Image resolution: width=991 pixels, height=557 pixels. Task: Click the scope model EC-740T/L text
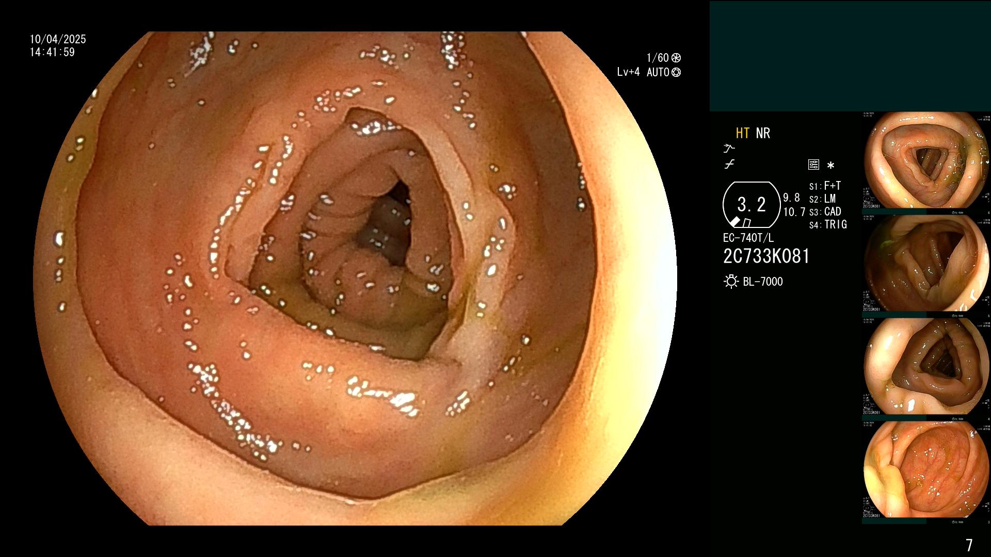click(x=748, y=238)
